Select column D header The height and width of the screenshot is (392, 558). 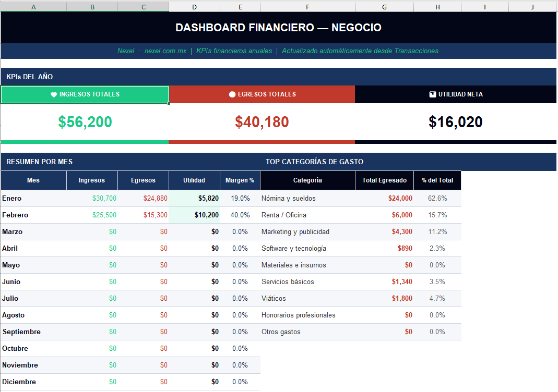point(194,7)
